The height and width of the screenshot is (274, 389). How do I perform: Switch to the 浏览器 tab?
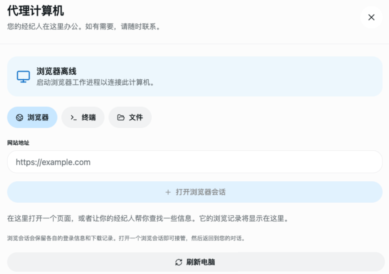pyautogui.click(x=32, y=117)
